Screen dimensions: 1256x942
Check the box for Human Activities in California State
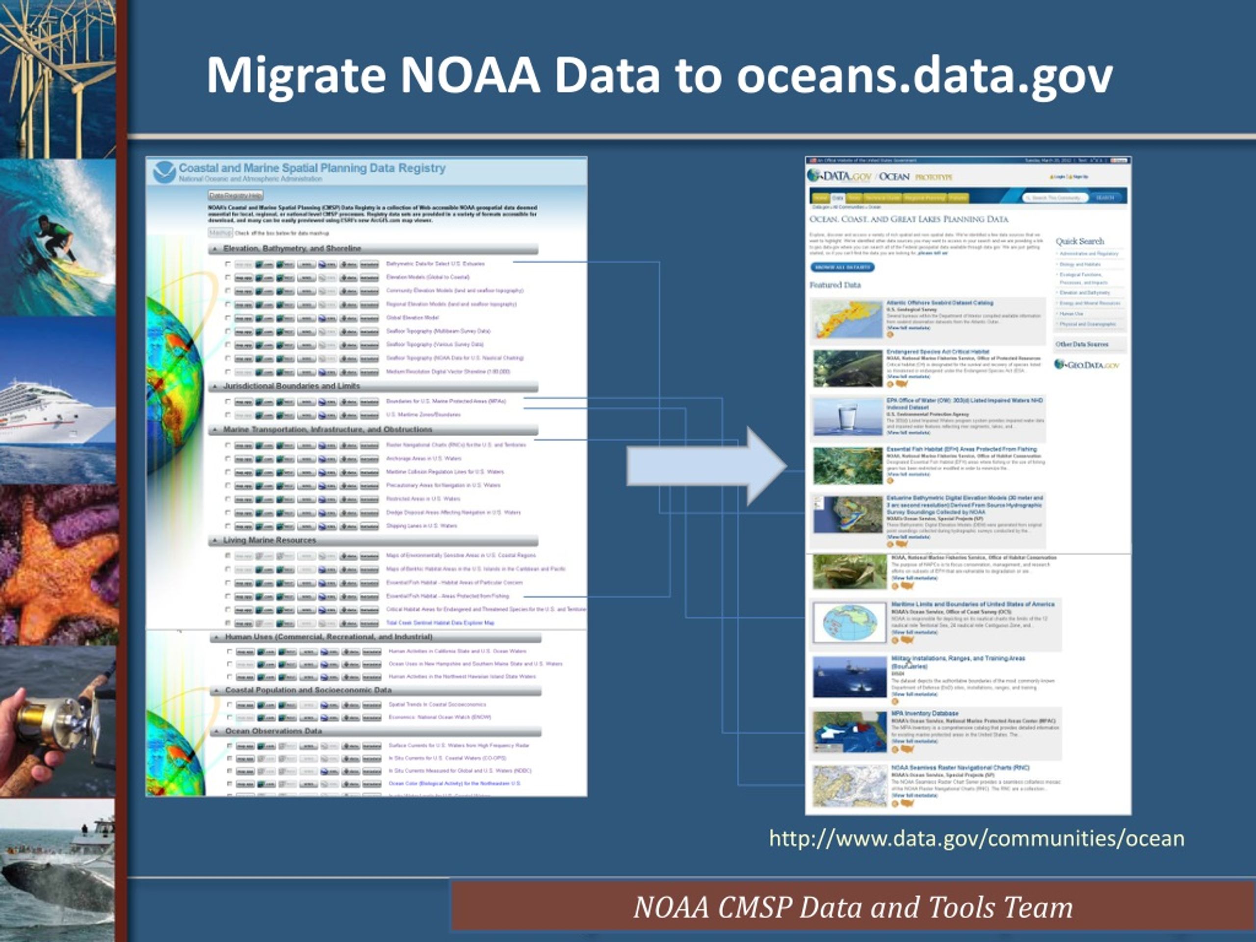pyautogui.click(x=230, y=652)
